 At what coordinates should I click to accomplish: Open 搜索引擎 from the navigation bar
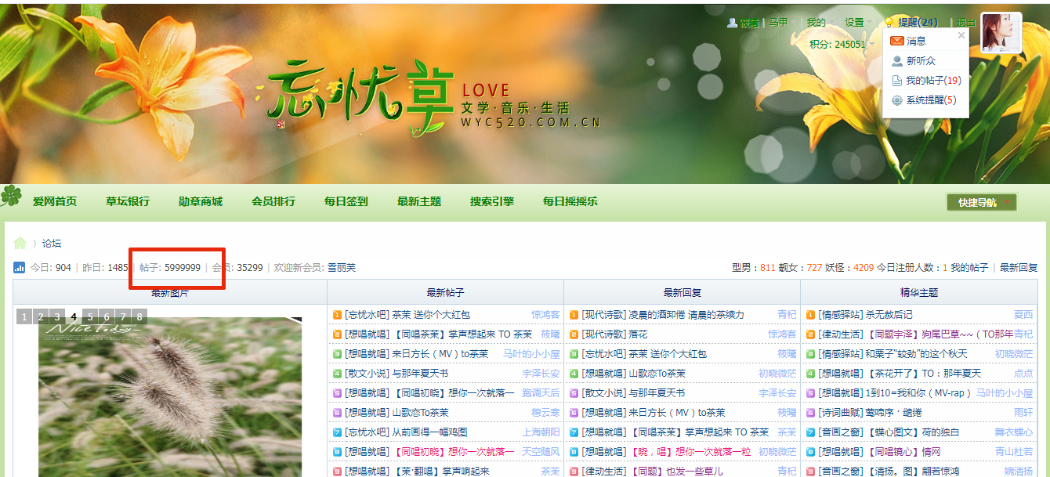[491, 201]
